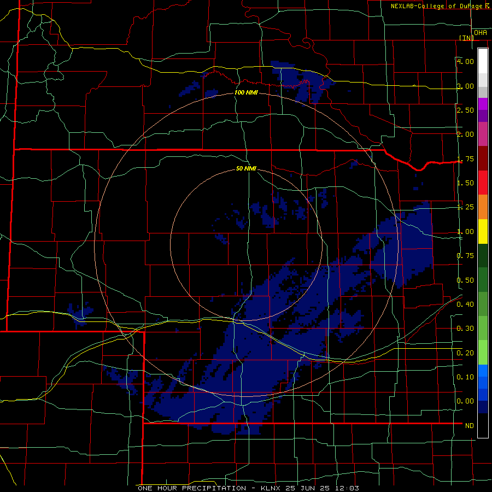Pick the pink swatch beside 2.00
Viewport: 492px width, 492px height.
pyautogui.click(x=483, y=134)
